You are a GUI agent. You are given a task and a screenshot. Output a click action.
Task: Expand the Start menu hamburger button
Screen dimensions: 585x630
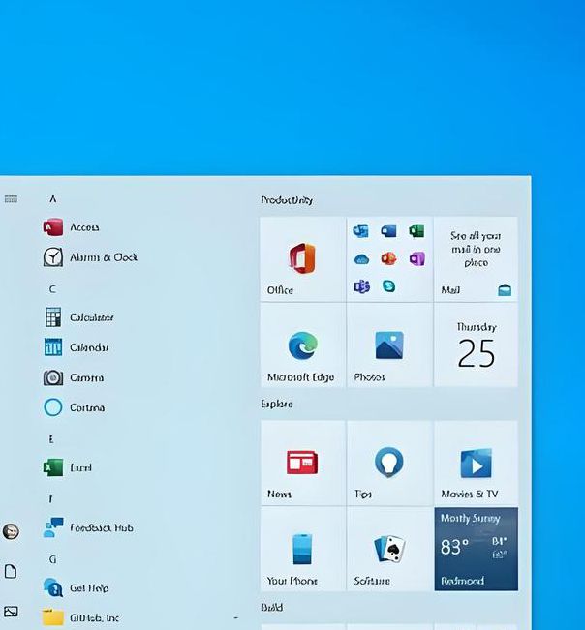pyautogui.click(x=11, y=199)
